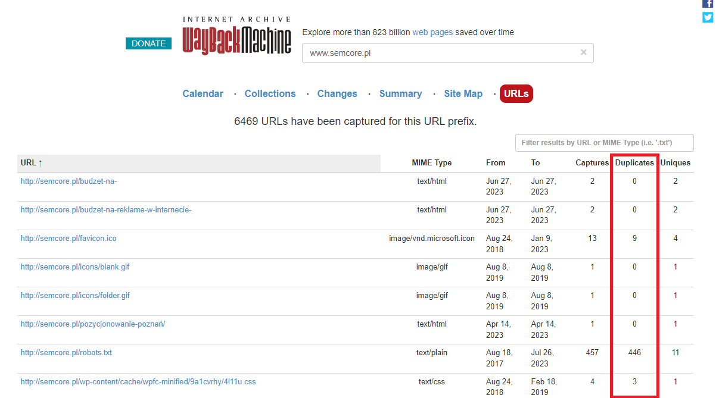This screenshot has height=398, width=716.
Task: Focus the filter results input field
Action: (605, 143)
